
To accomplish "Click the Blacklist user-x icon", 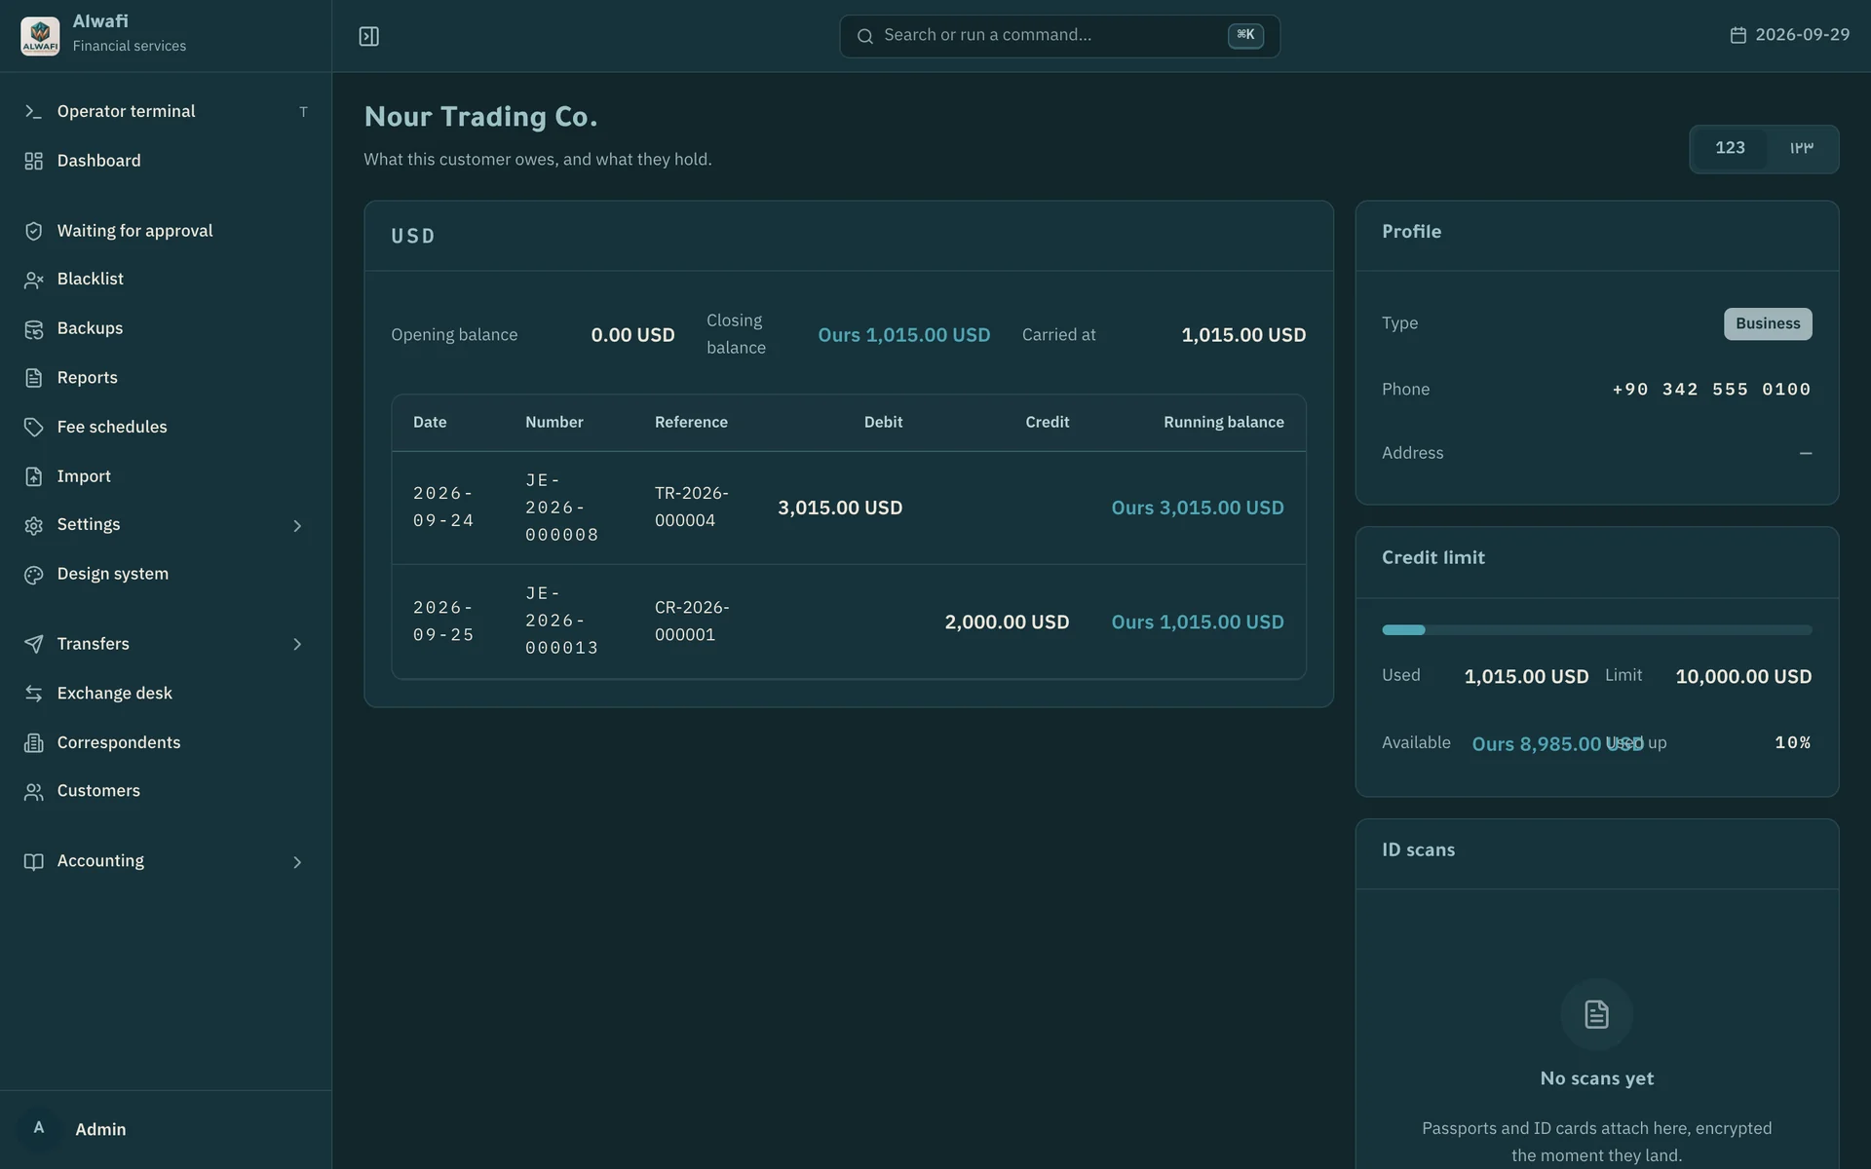I will tap(33, 280).
